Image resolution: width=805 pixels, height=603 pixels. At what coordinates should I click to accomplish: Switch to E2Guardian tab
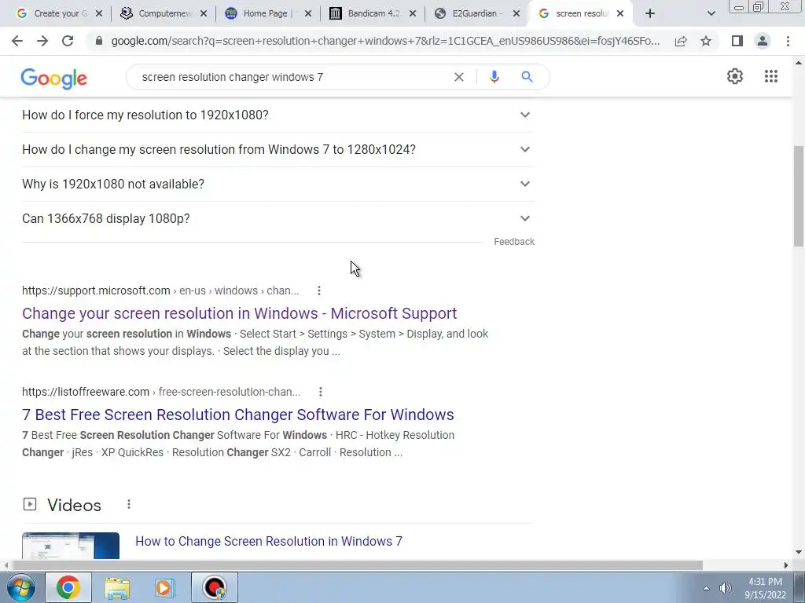(x=470, y=14)
